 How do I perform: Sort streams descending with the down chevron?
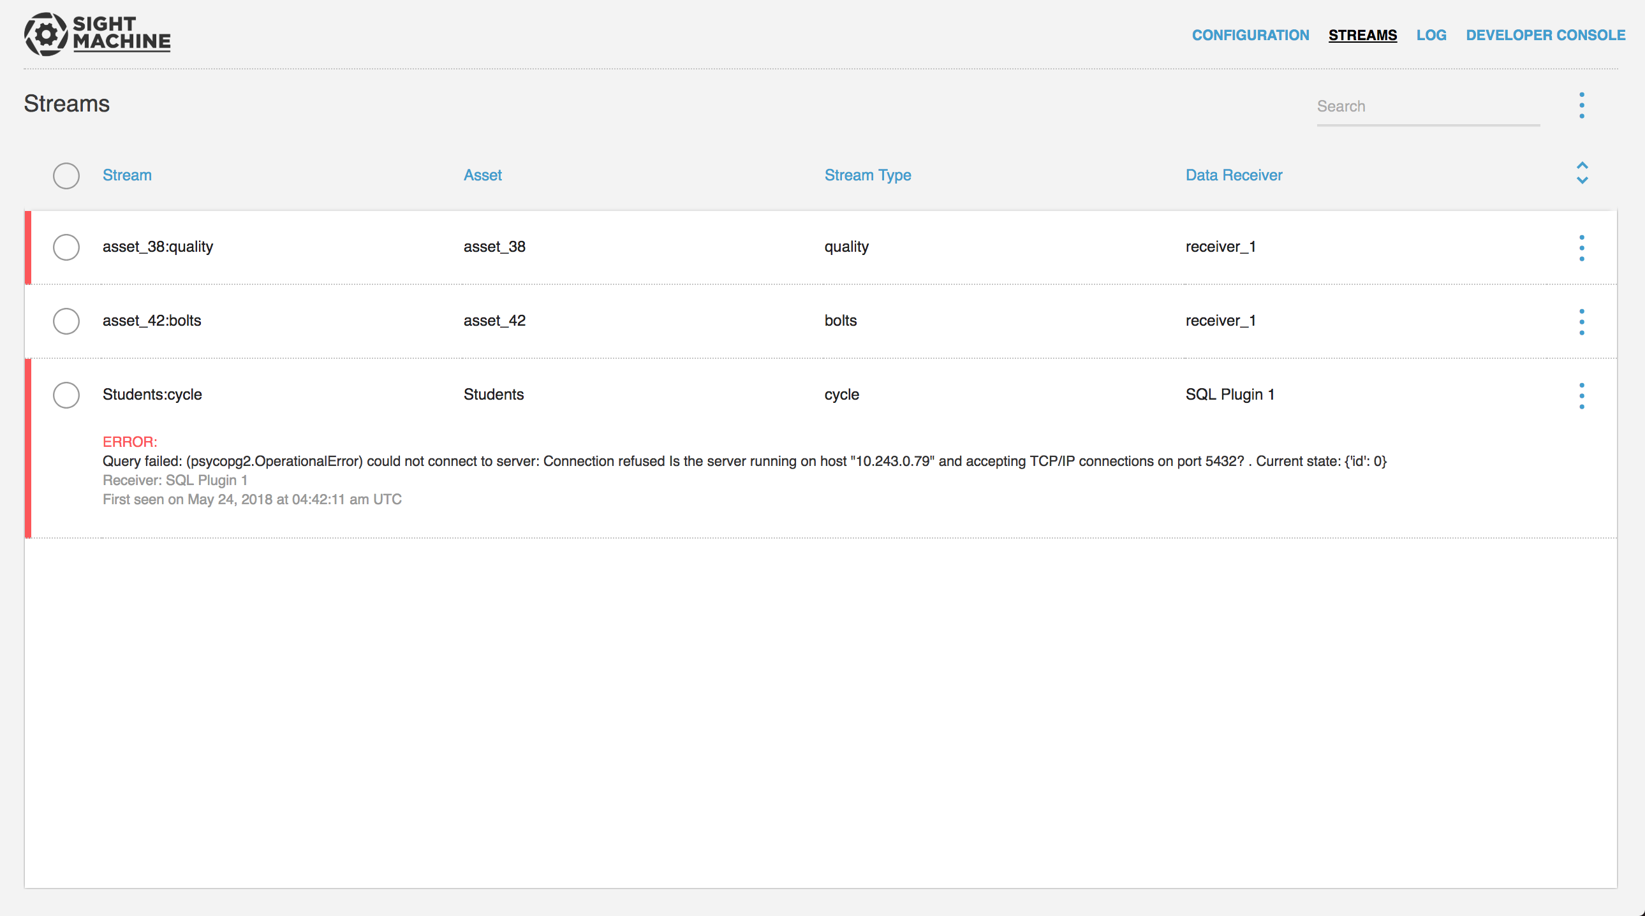click(x=1582, y=181)
